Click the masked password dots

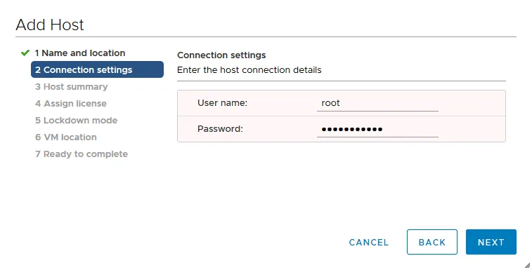(352, 129)
